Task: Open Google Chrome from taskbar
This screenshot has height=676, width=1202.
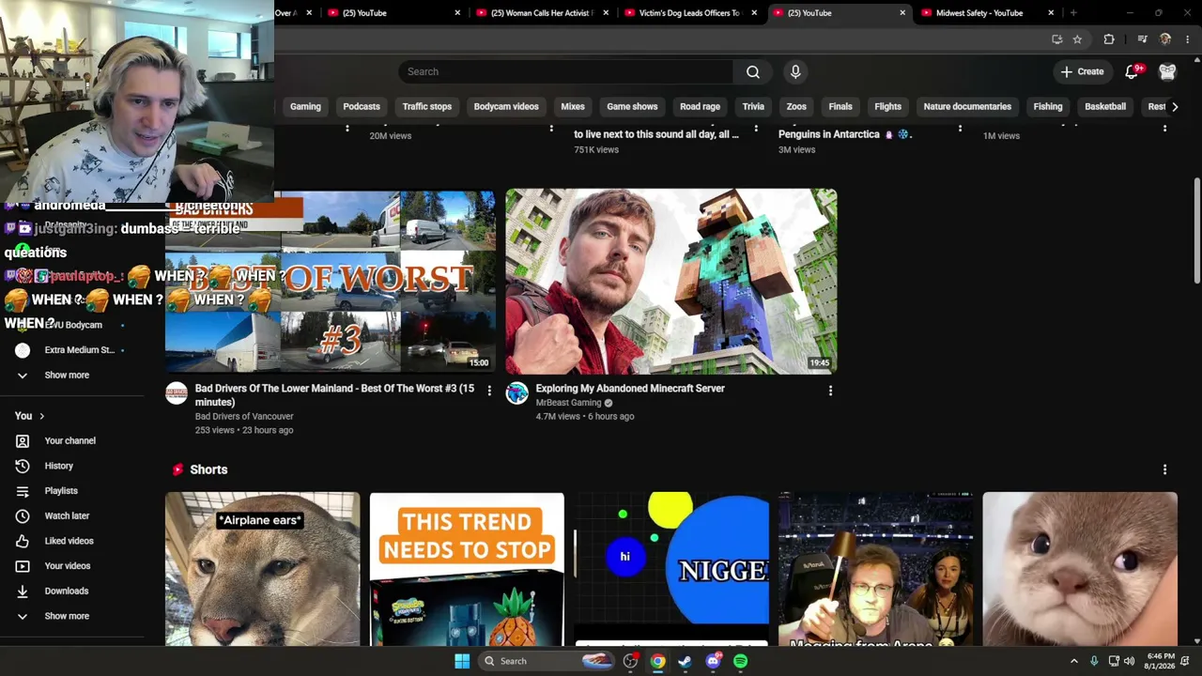Action: 657,661
